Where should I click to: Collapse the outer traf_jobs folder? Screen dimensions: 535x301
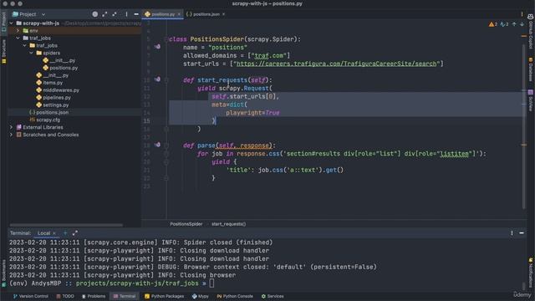(x=18, y=38)
